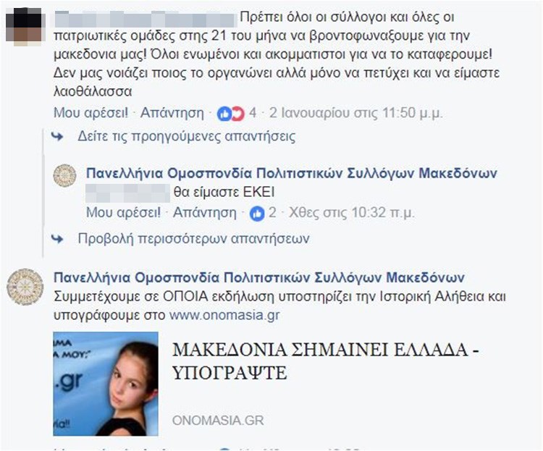Expand 'Δείτε τις προηγούμενες απαντήσεις'
The width and height of the screenshot is (543, 451).
coord(186,137)
